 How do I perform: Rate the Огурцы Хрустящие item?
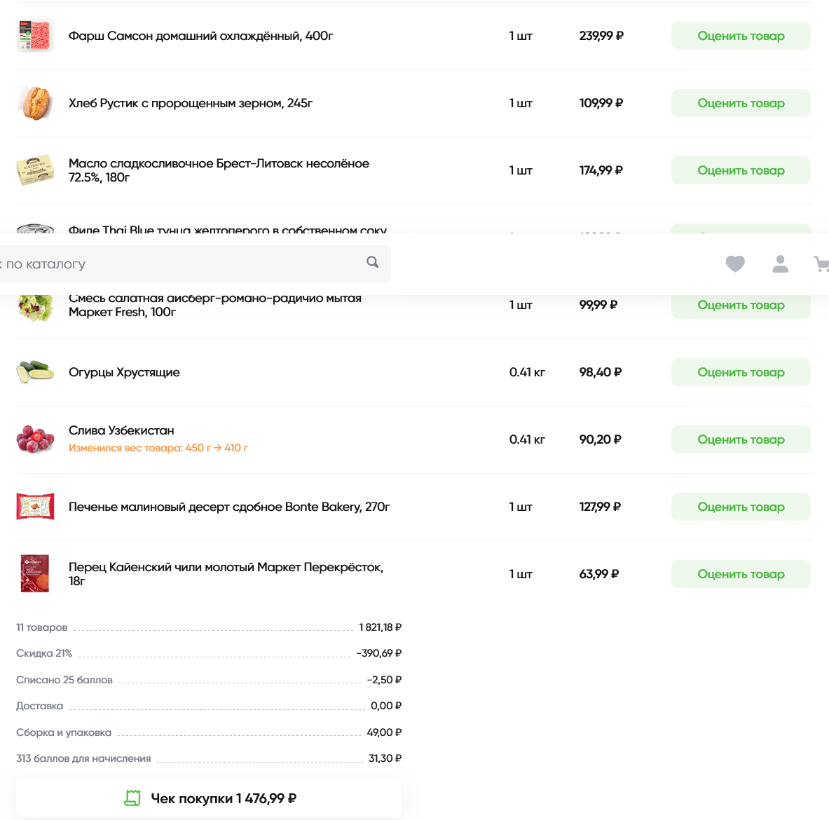741,372
